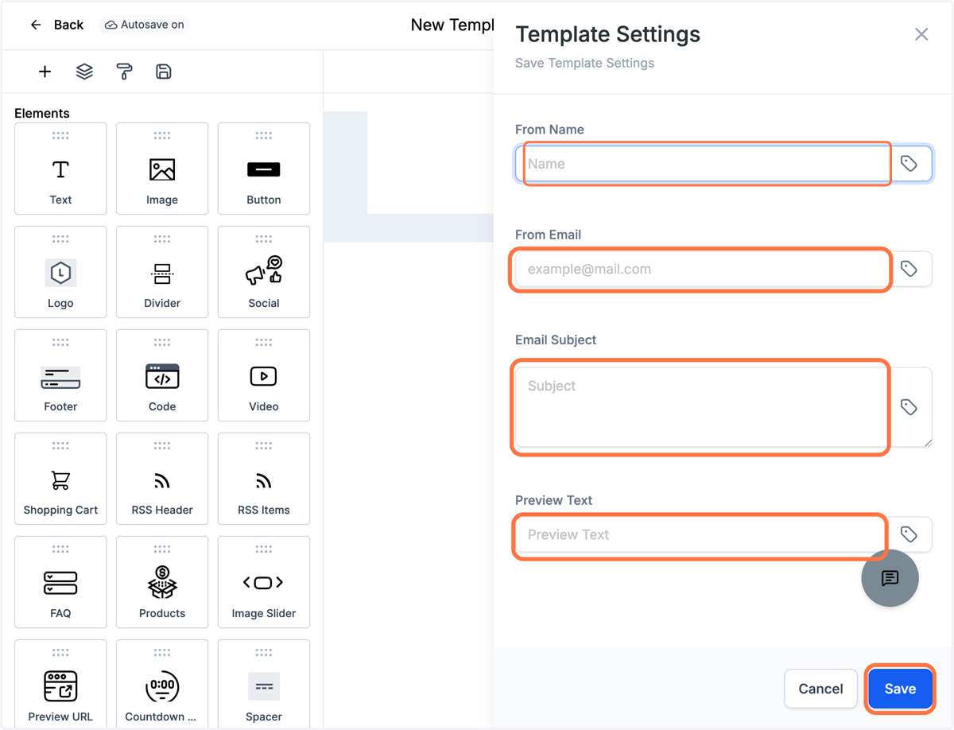Click the tag icon beside From Email
The width and height of the screenshot is (954, 730).
909,269
